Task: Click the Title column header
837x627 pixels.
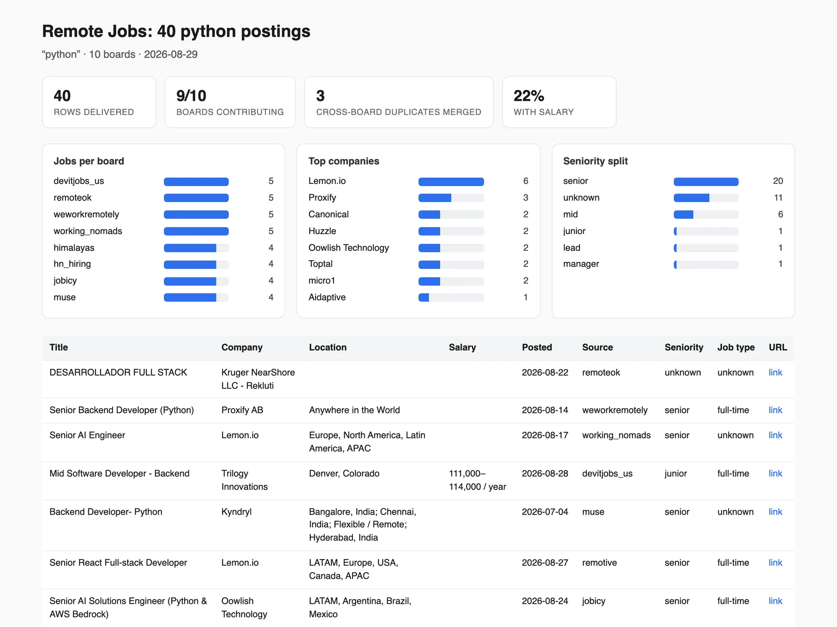Action: tap(59, 347)
